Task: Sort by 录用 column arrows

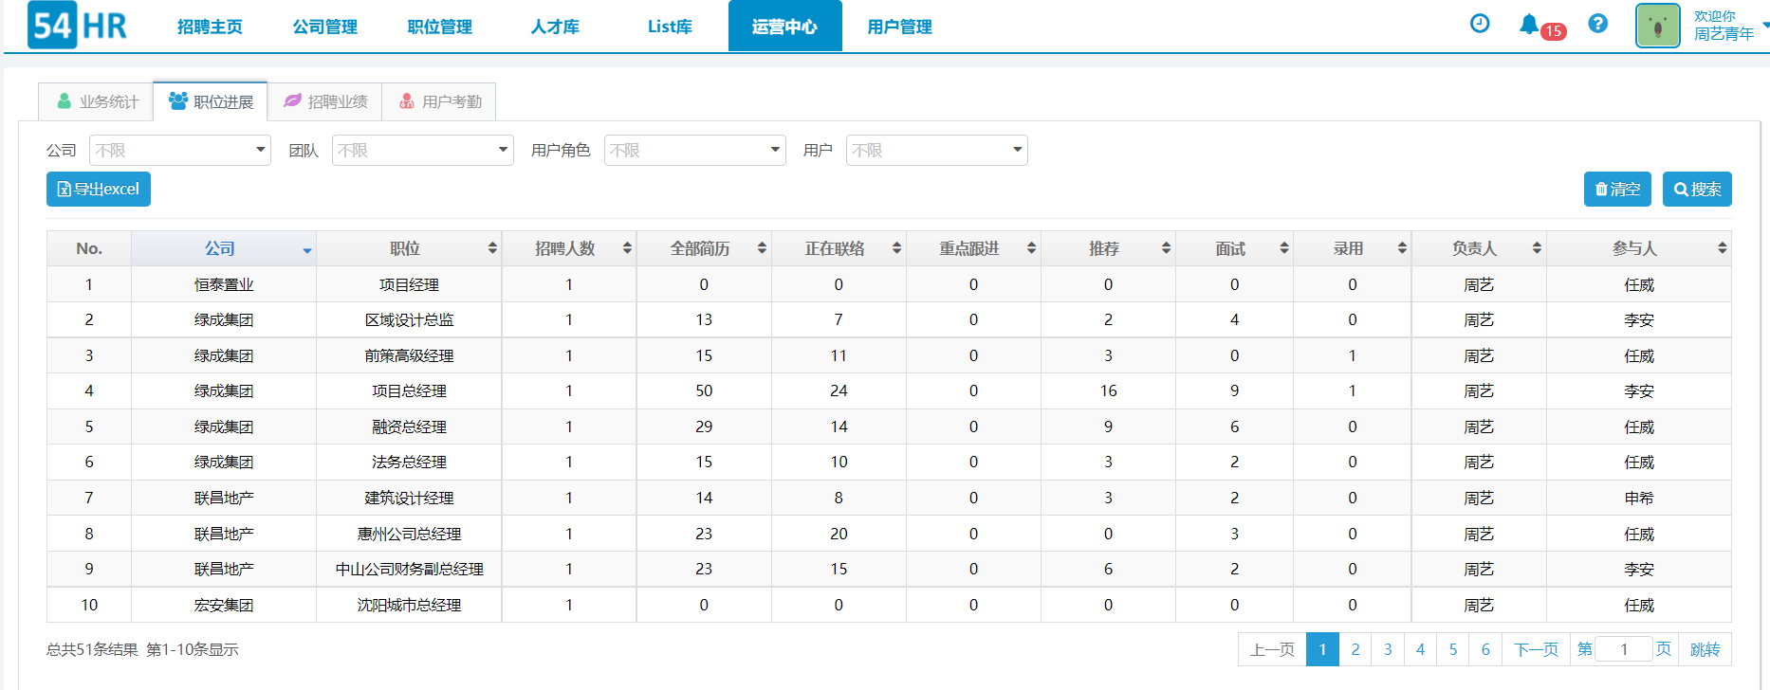Action: click(1402, 248)
